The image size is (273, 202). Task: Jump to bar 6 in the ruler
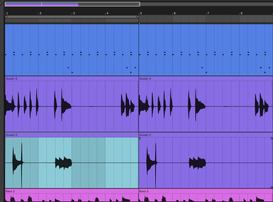pyautogui.click(x=174, y=13)
